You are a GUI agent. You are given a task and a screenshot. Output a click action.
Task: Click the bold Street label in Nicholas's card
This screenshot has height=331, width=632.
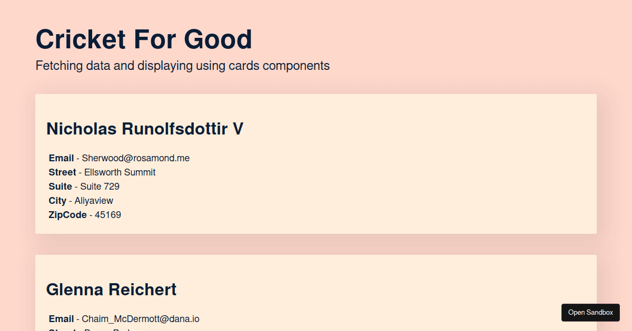tap(63, 172)
